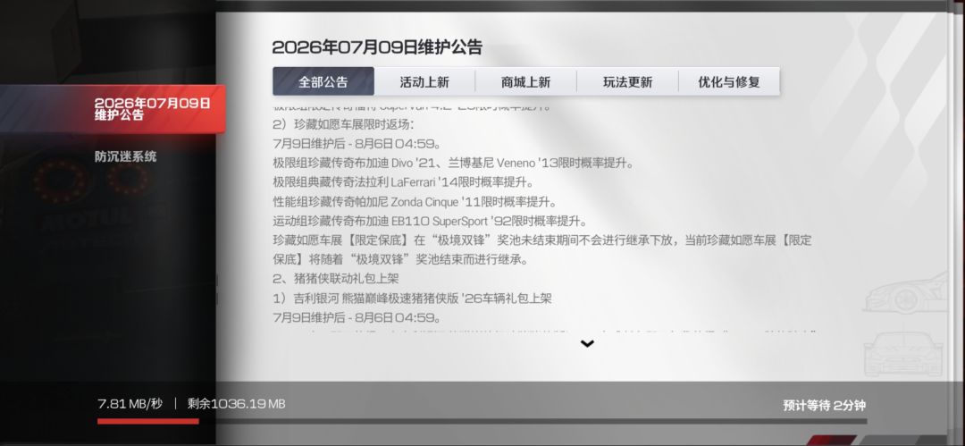The height and width of the screenshot is (446, 965).
Task: Select 2026年07月09日维护公告 in the sidebar
Action: click(x=113, y=109)
